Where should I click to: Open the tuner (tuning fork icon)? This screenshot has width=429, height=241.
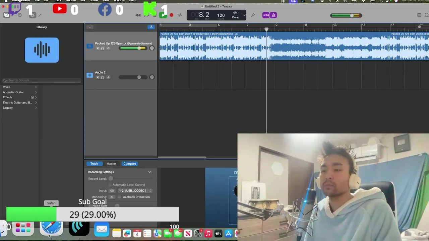(x=253, y=15)
